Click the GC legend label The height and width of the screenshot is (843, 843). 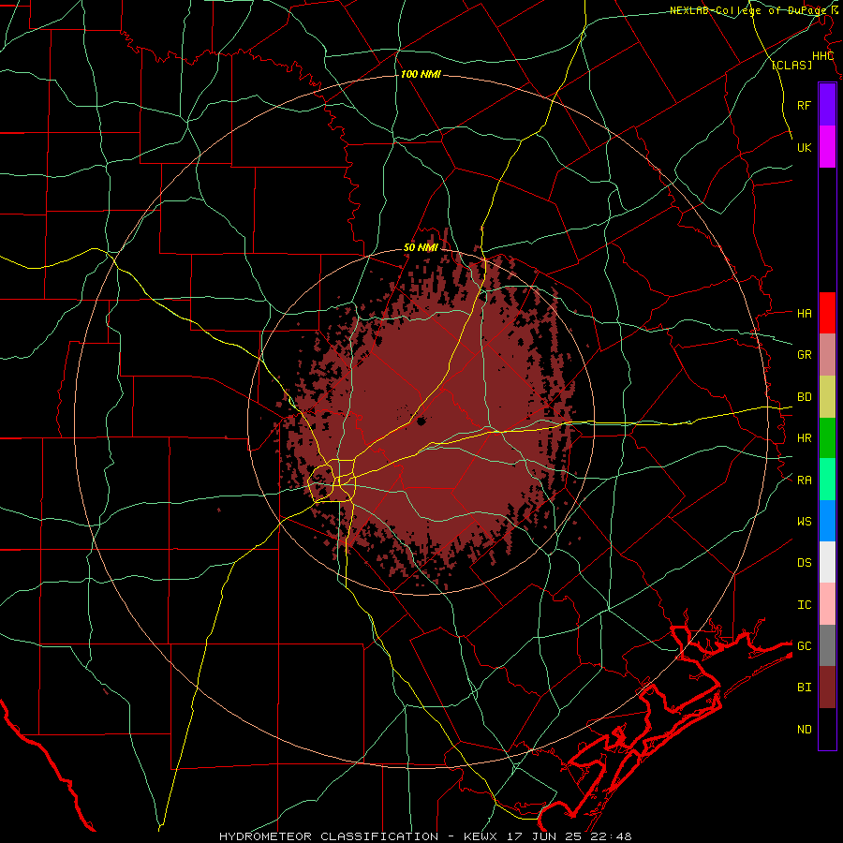[804, 646]
